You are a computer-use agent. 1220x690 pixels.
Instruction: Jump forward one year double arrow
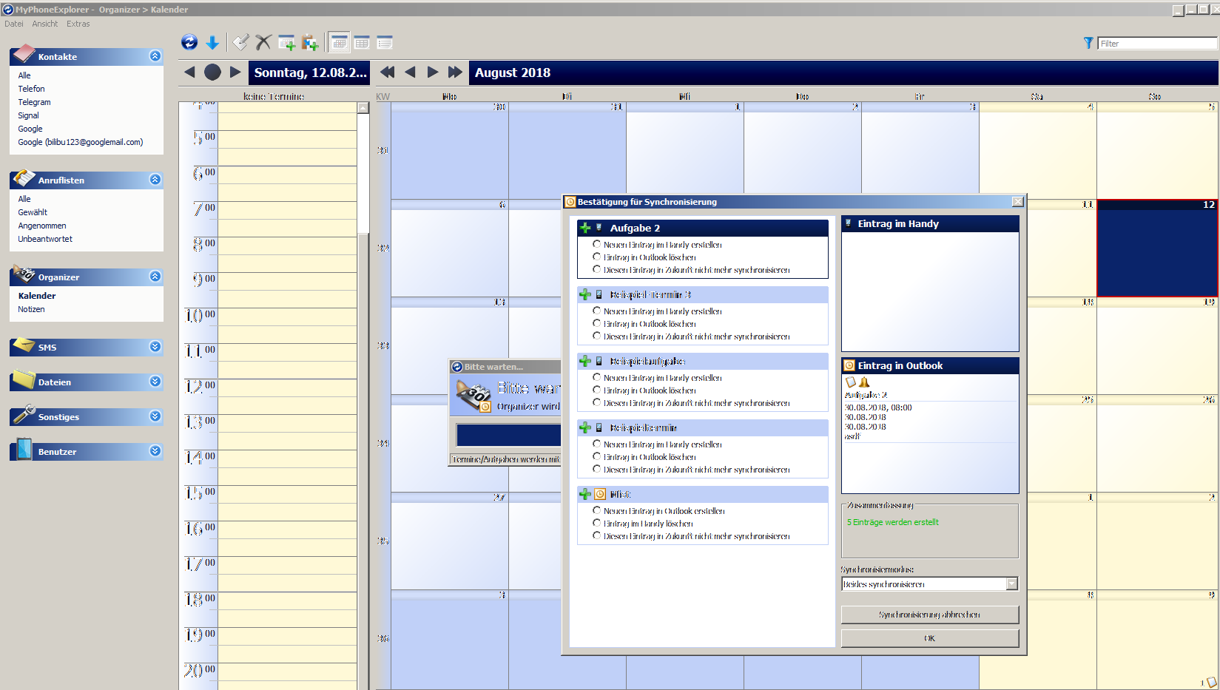(455, 72)
